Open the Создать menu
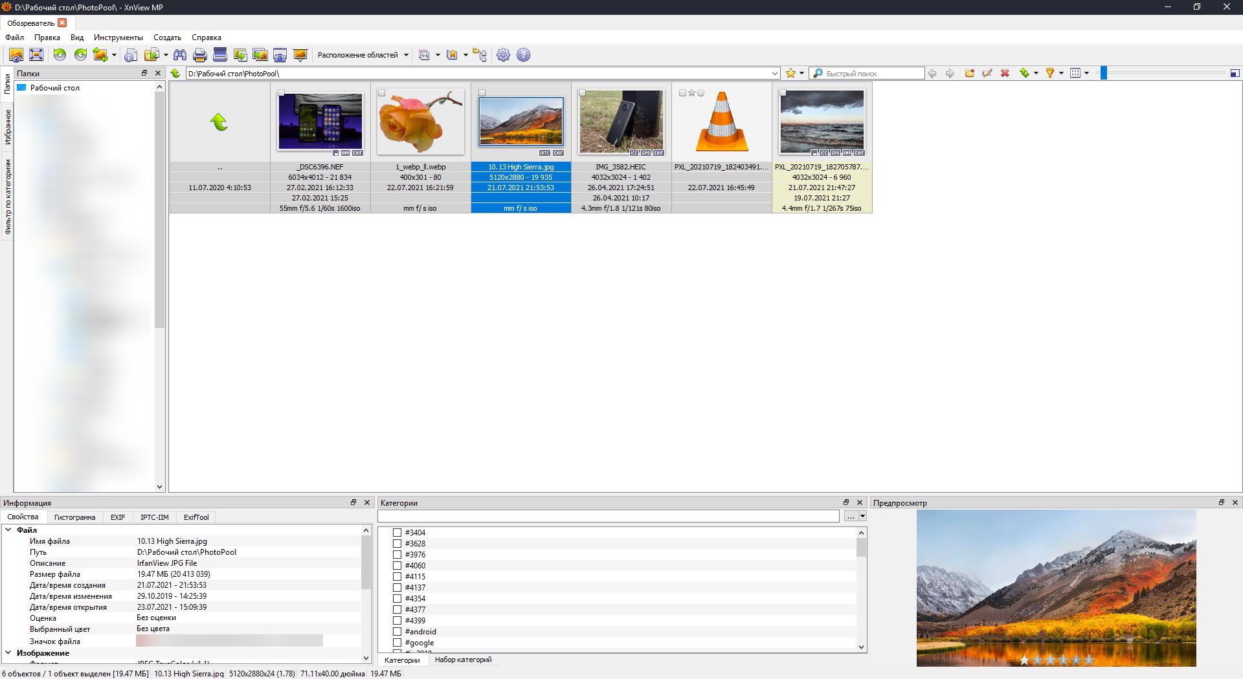This screenshot has height=679, width=1243. pos(167,38)
